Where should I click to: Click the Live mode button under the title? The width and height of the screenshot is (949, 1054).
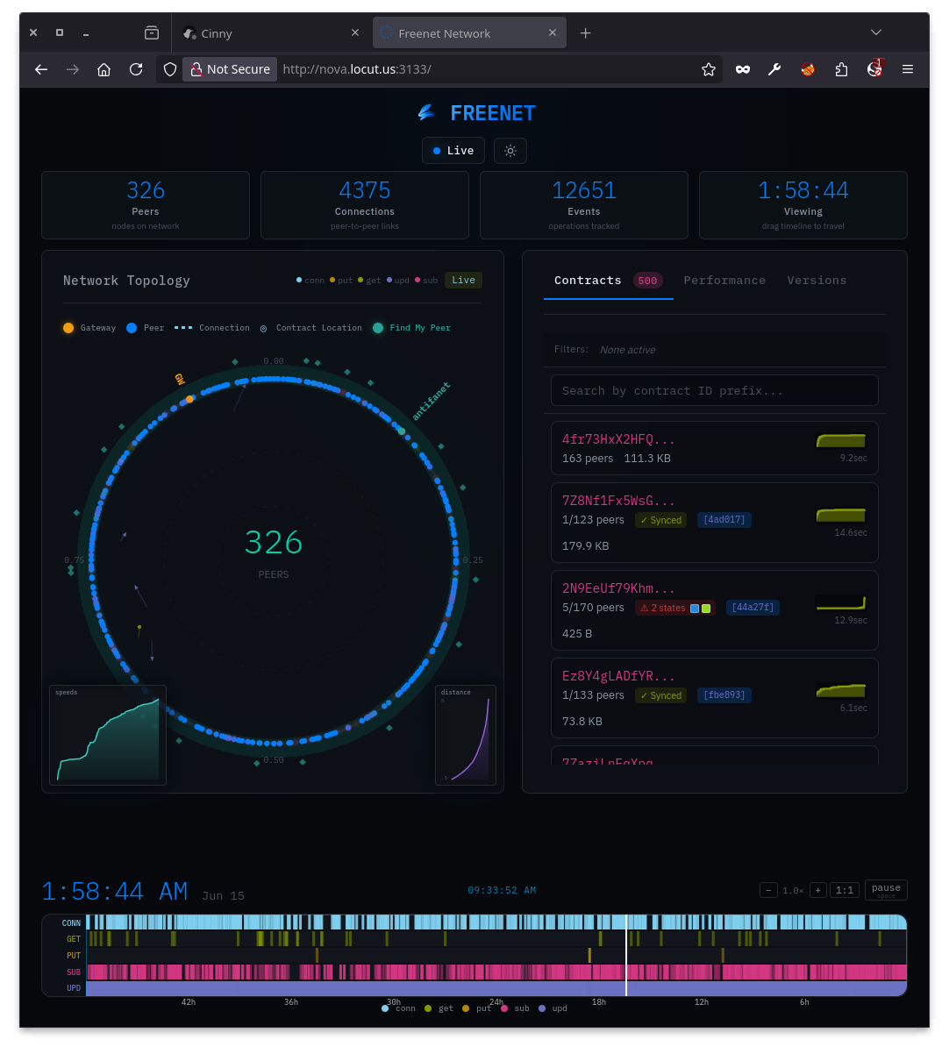pyautogui.click(x=453, y=151)
